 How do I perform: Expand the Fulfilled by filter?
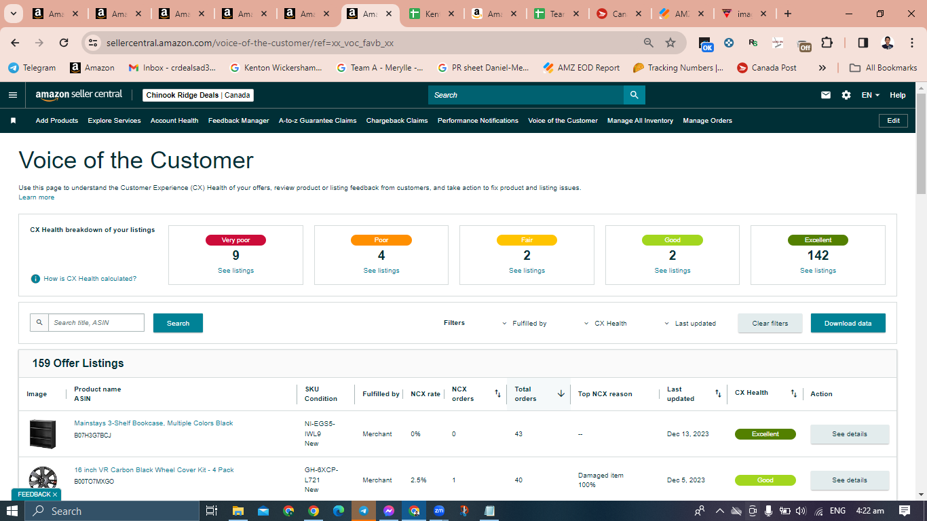click(524, 324)
